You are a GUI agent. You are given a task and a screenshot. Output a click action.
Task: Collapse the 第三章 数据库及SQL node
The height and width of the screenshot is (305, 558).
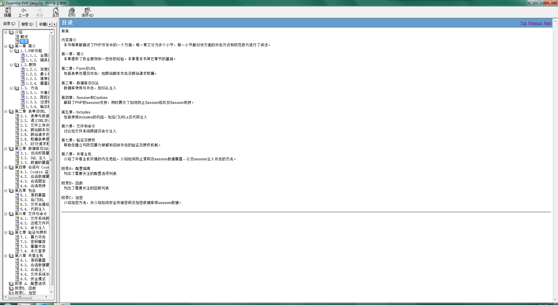pos(6,149)
